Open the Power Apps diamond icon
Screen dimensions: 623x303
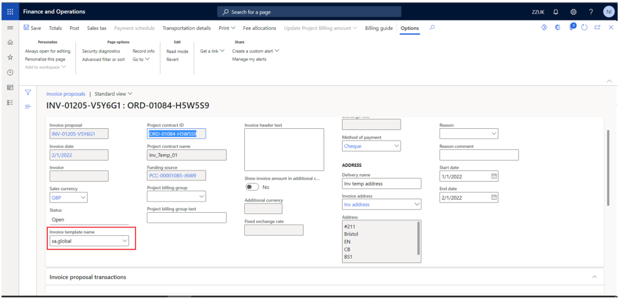pyautogui.click(x=545, y=27)
